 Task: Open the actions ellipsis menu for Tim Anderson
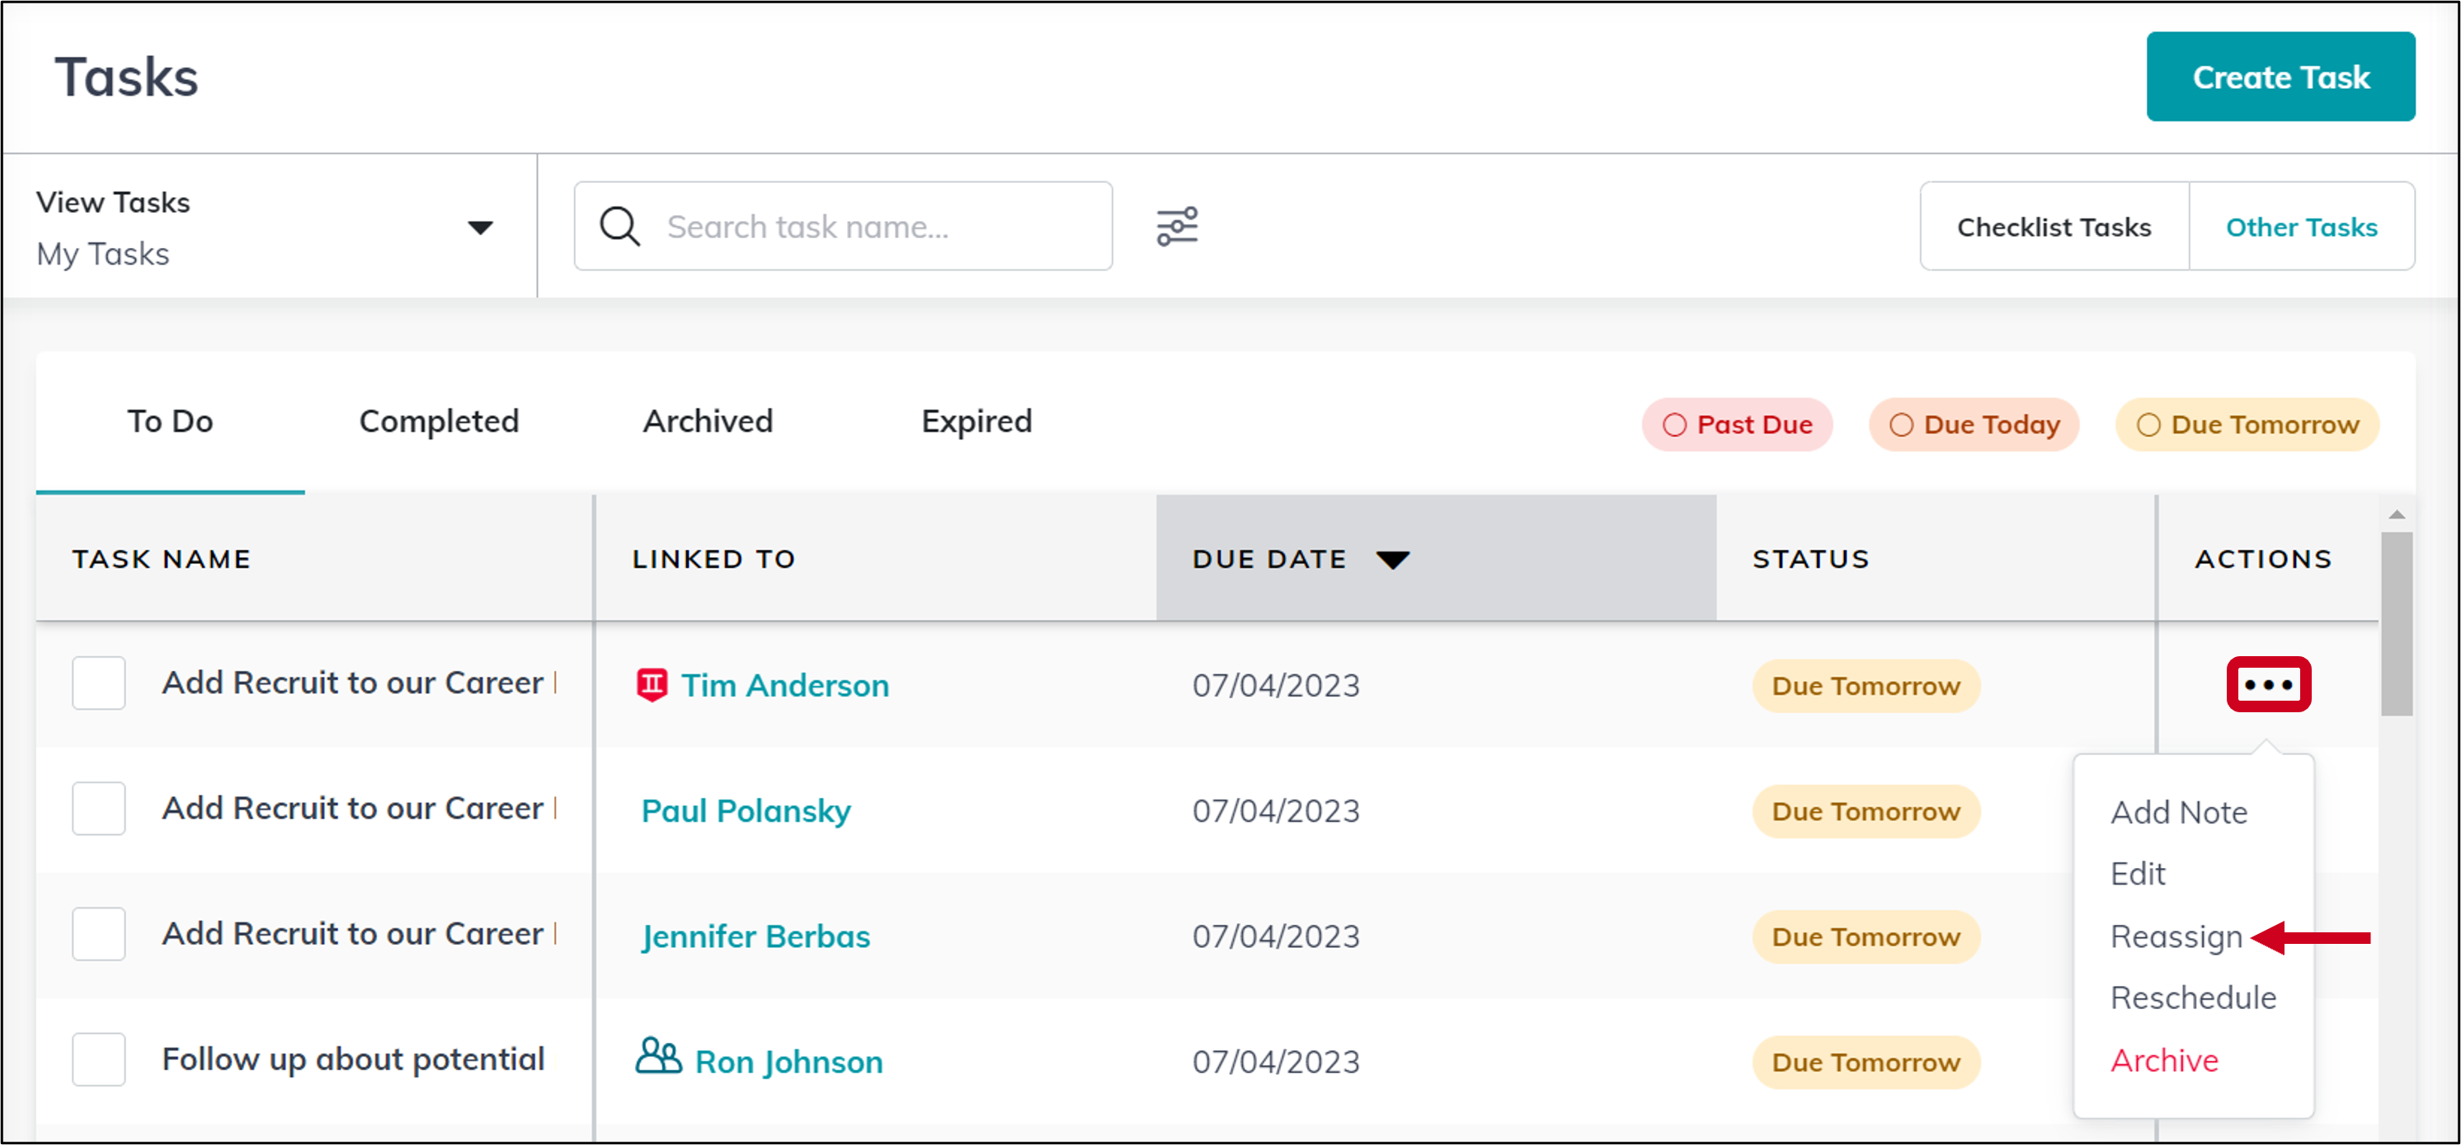coord(2268,685)
